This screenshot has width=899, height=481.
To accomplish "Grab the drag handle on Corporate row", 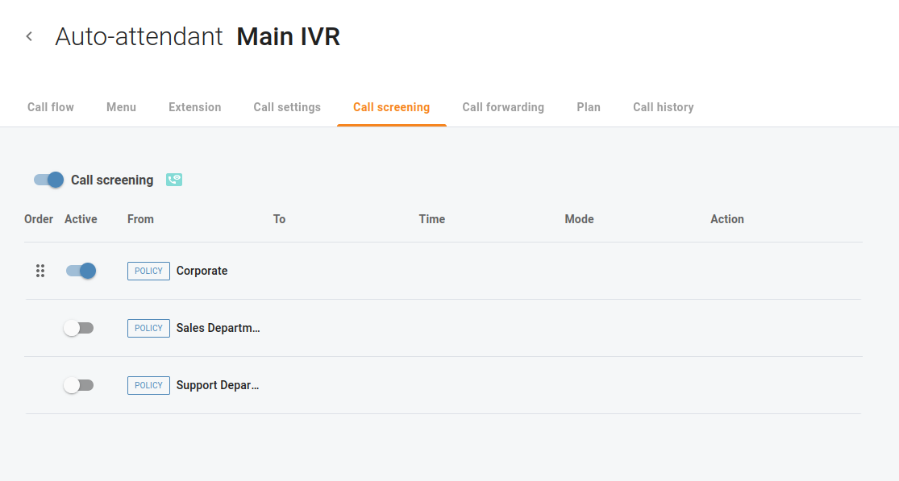I will (x=40, y=271).
